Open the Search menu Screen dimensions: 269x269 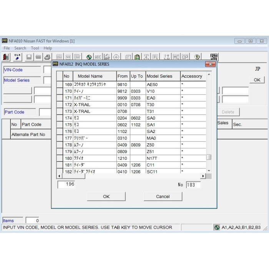pyautogui.click(x=20, y=48)
